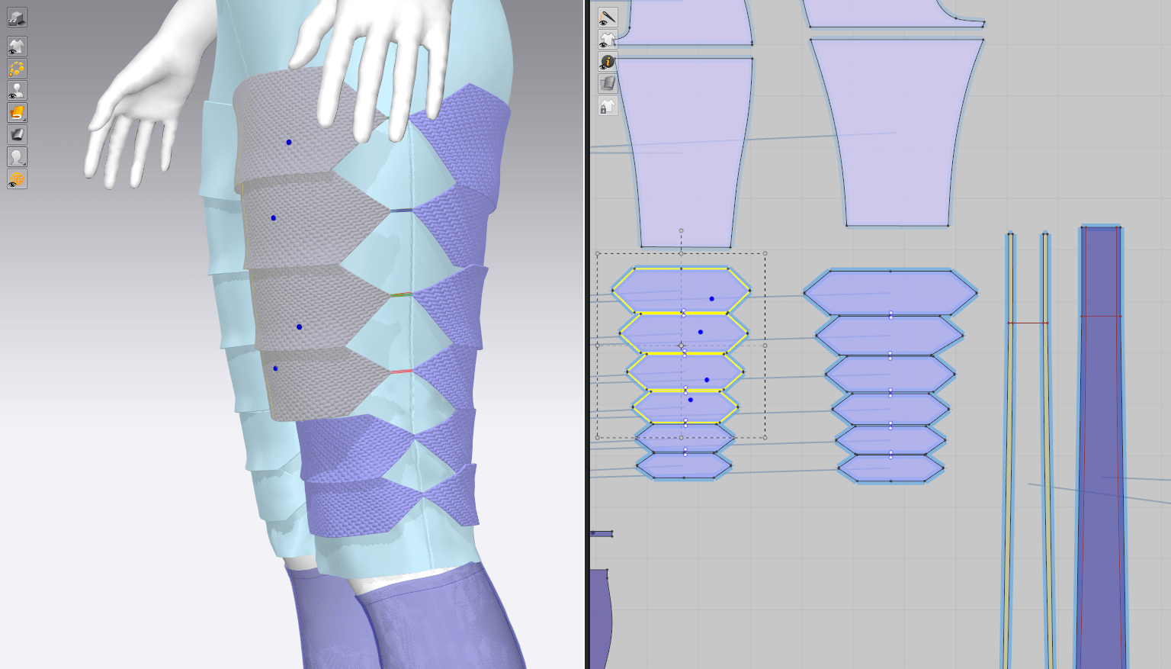
Task: Select the upper right trapezoid pattern piece
Action: (x=897, y=130)
